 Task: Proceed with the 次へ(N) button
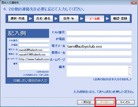(x=105, y=102)
